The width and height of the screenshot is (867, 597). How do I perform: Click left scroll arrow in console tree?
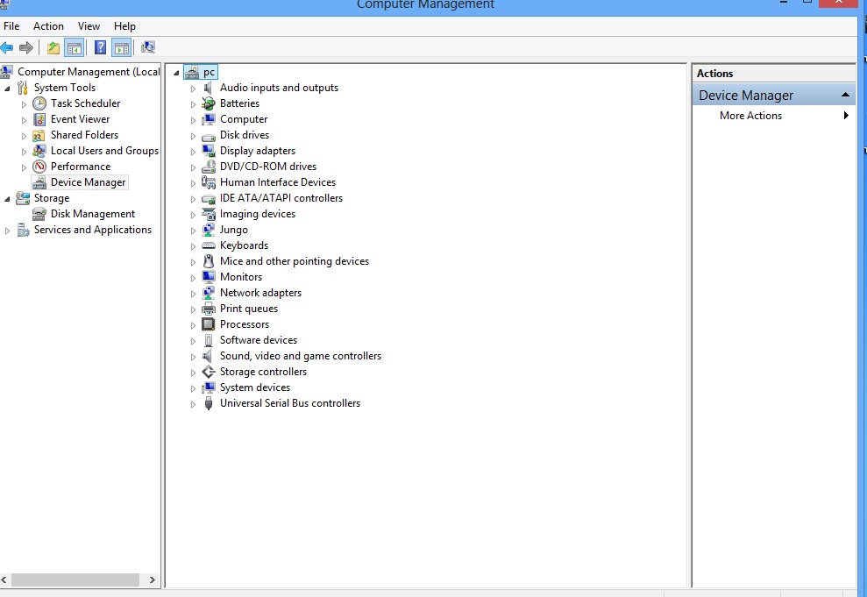[x=4, y=579]
